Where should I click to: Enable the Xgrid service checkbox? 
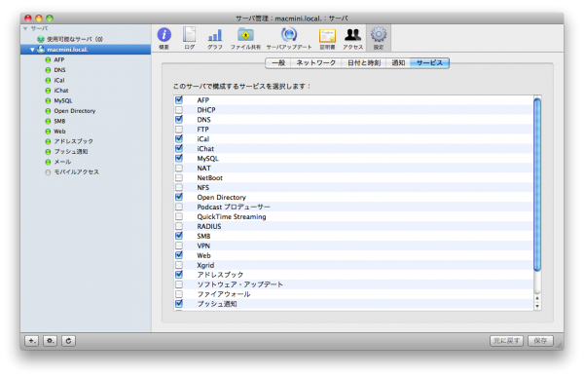click(179, 265)
